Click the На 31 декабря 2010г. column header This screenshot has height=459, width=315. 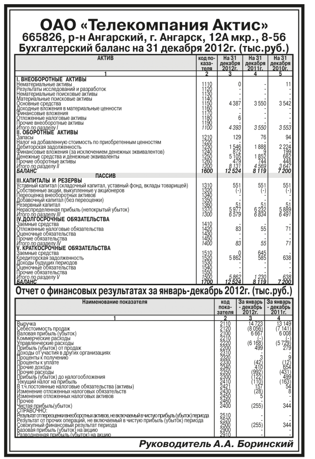(281, 63)
